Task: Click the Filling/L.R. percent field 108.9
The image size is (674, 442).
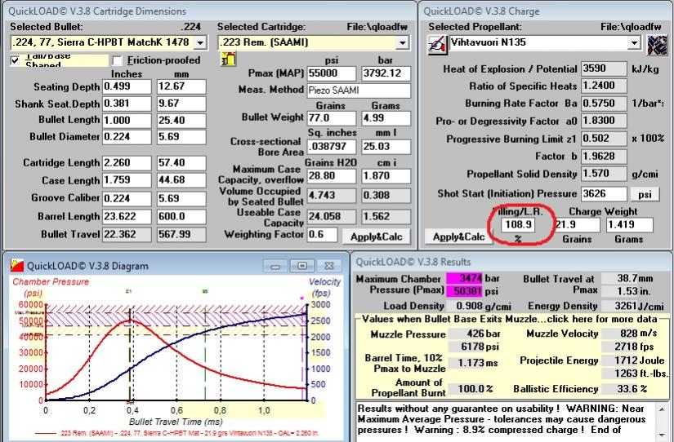Action: 518,224
